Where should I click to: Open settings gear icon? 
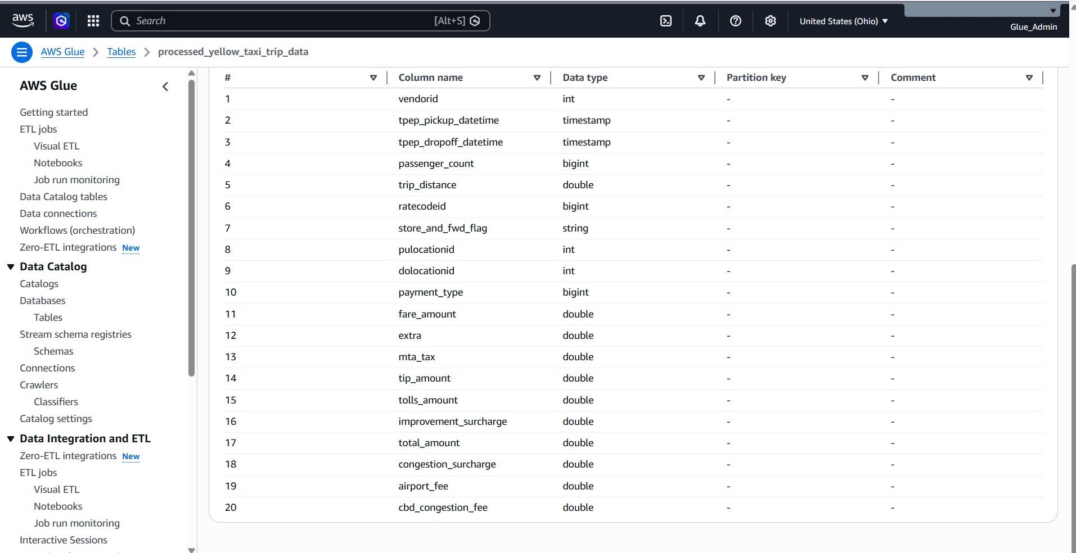click(x=771, y=21)
